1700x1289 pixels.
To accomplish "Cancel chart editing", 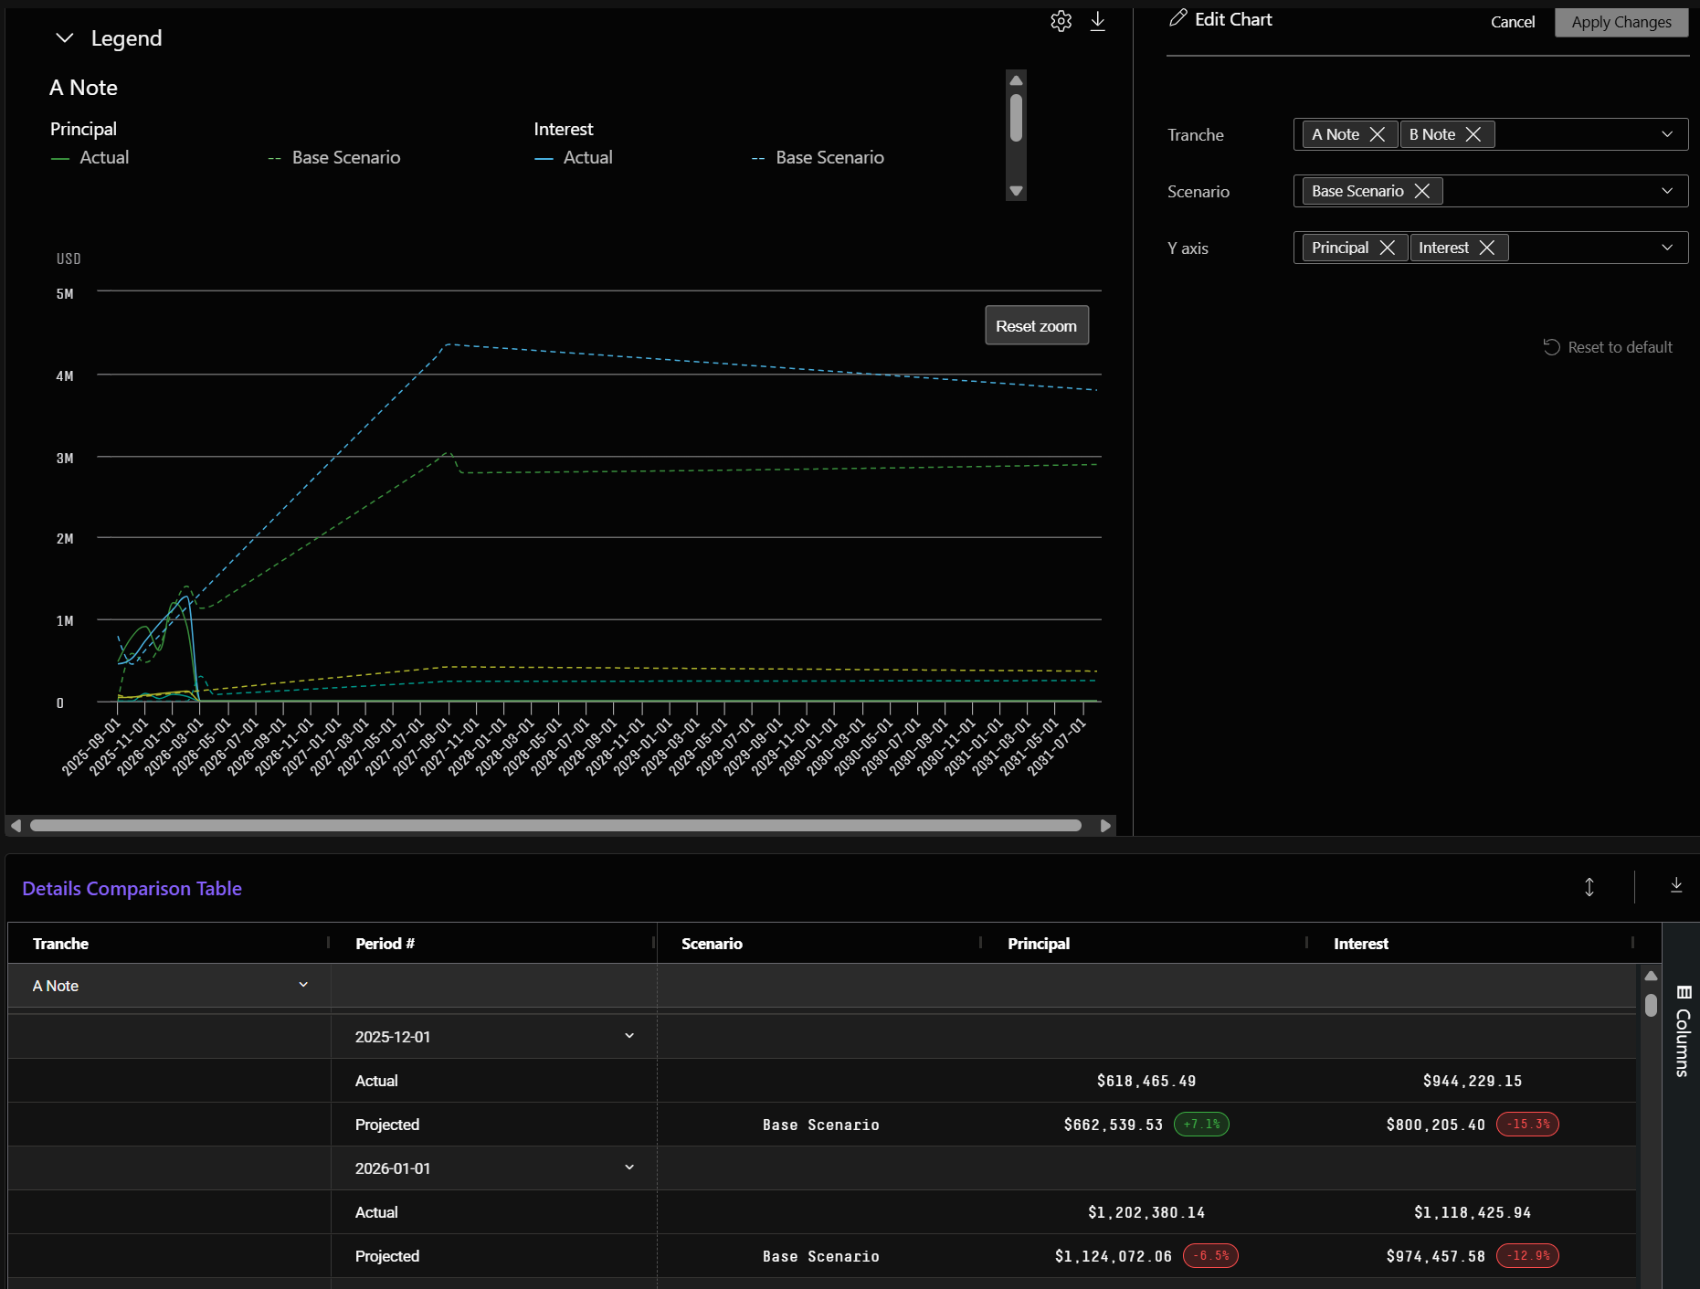I will [x=1513, y=22].
